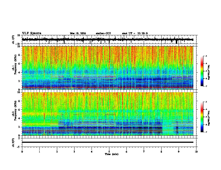Click the '-3' label on upper colorbar
The height and width of the screenshot is (170, 221).
click(206, 56)
